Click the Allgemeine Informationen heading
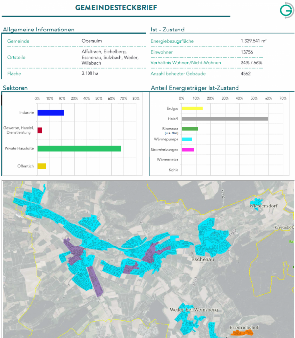The width and height of the screenshot is (295, 338). click(x=39, y=30)
